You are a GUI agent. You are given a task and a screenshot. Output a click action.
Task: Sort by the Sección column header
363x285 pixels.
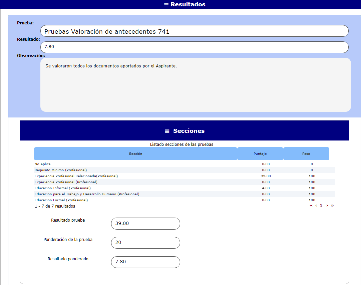coord(135,154)
